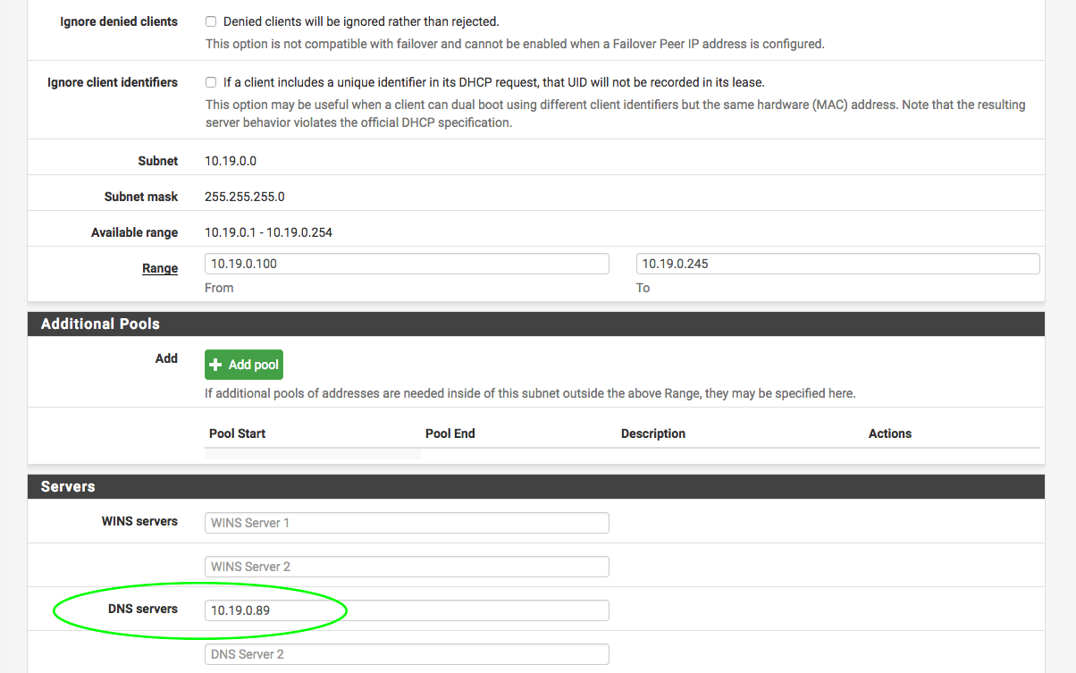Focus the Range From field with 10.19.0.100

(x=407, y=264)
